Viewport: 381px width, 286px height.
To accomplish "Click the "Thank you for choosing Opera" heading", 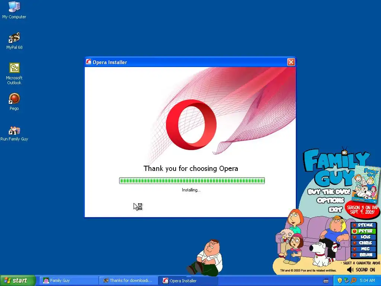I will point(191,169).
